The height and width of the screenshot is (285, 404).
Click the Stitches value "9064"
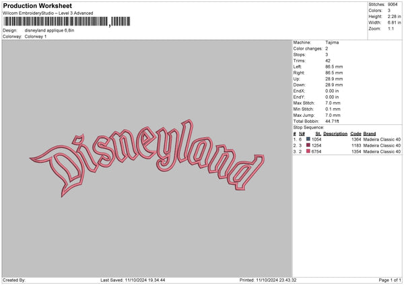(393, 5)
